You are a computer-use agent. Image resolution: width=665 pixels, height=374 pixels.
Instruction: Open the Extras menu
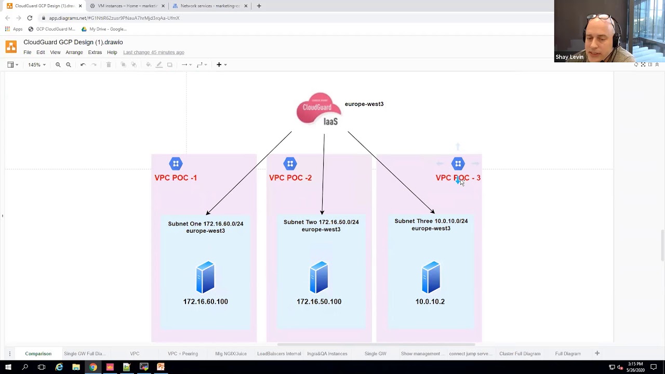[95, 52]
